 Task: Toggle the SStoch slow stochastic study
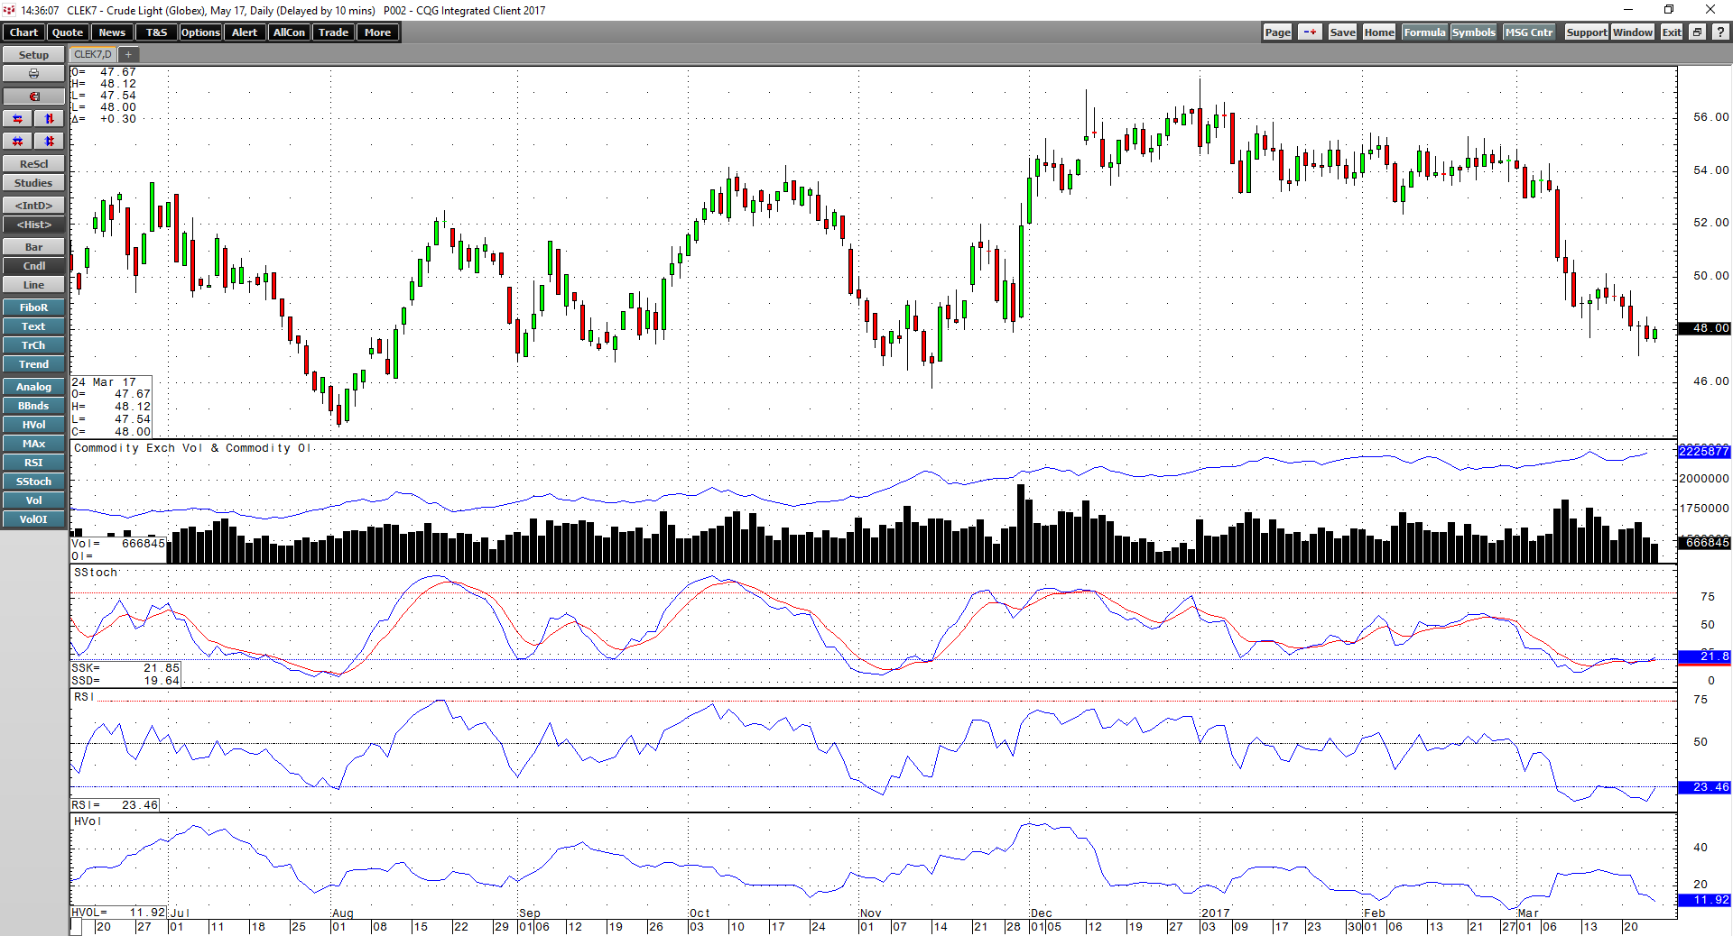coord(33,482)
